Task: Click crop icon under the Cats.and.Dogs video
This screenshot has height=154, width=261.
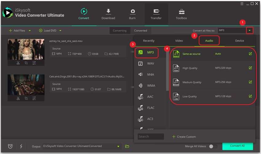Action: [26, 98]
